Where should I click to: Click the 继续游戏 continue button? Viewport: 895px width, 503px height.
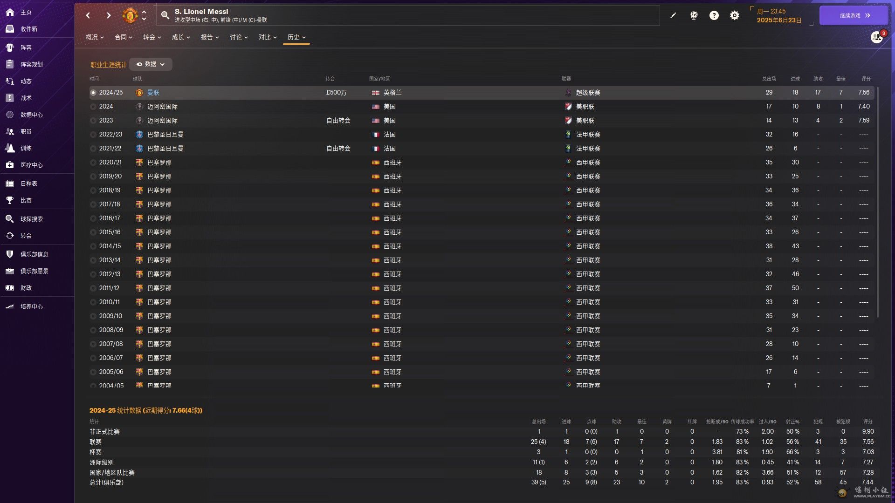pyautogui.click(x=854, y=15)
